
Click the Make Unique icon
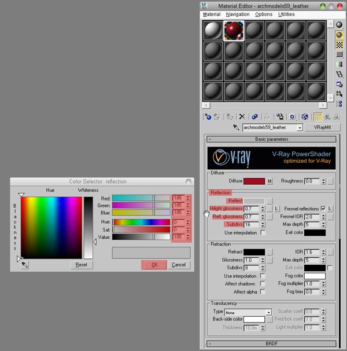[267, 116]
